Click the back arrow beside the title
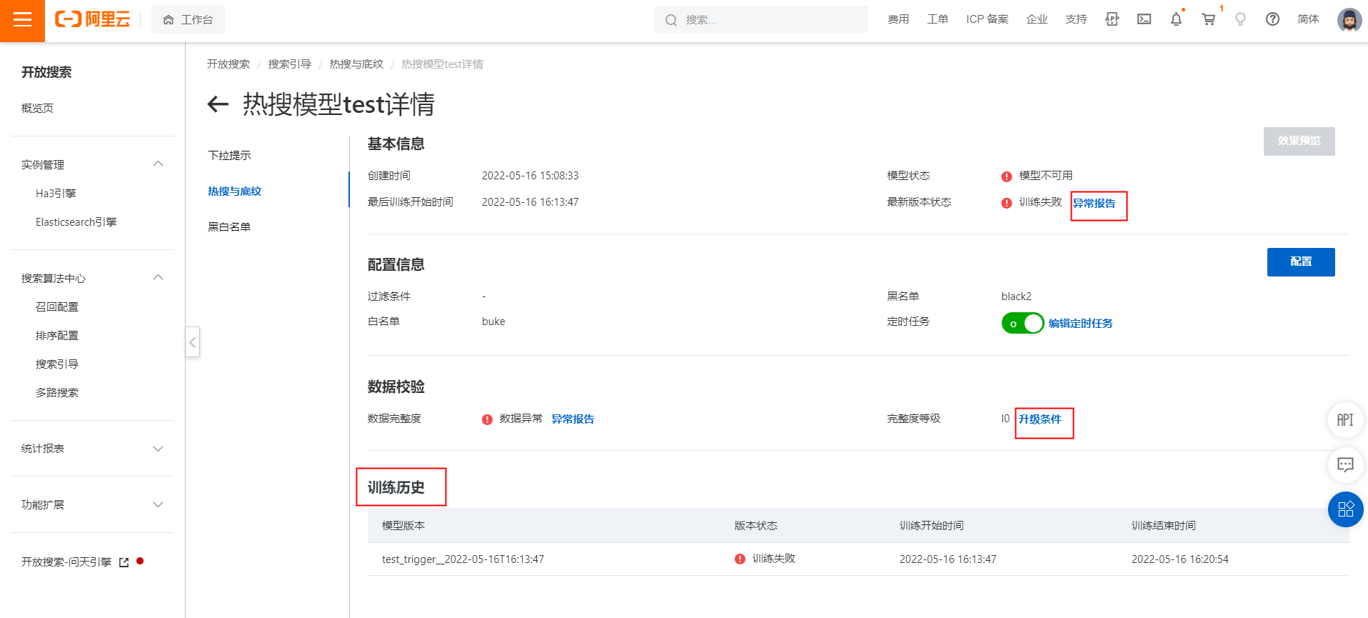 (218, 104)
